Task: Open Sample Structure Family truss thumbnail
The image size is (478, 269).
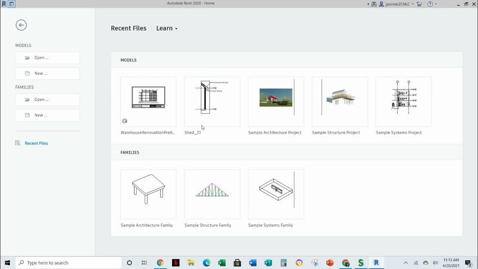Action: pos(212,194)
